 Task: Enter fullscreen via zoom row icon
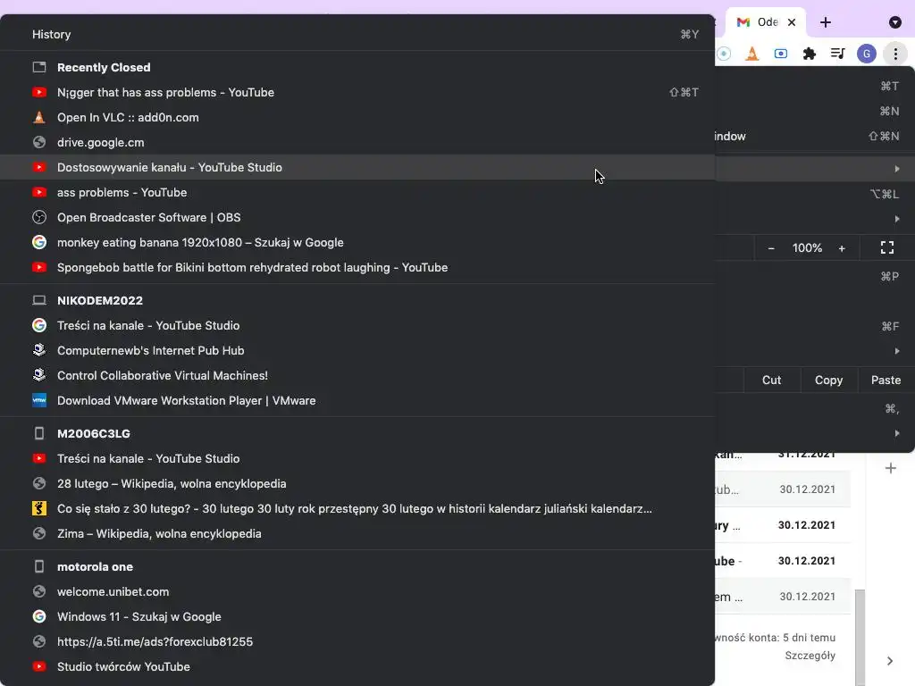(x=887, y=248)
